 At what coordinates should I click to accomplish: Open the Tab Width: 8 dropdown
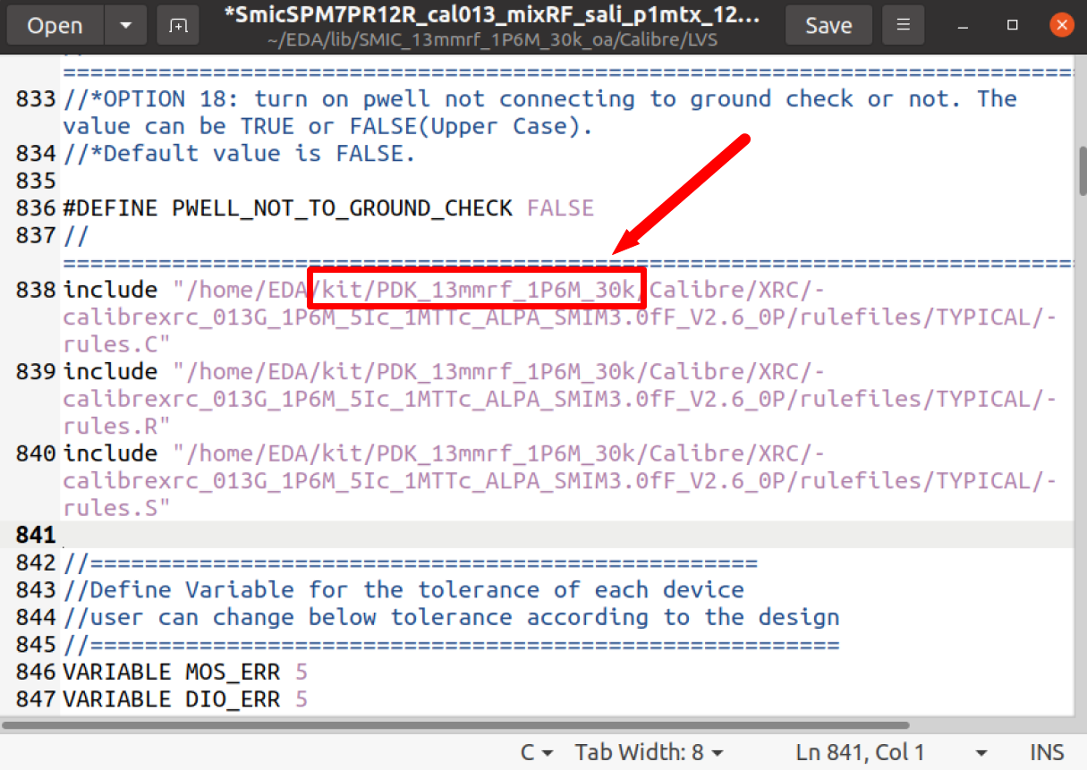pos(649,752)
